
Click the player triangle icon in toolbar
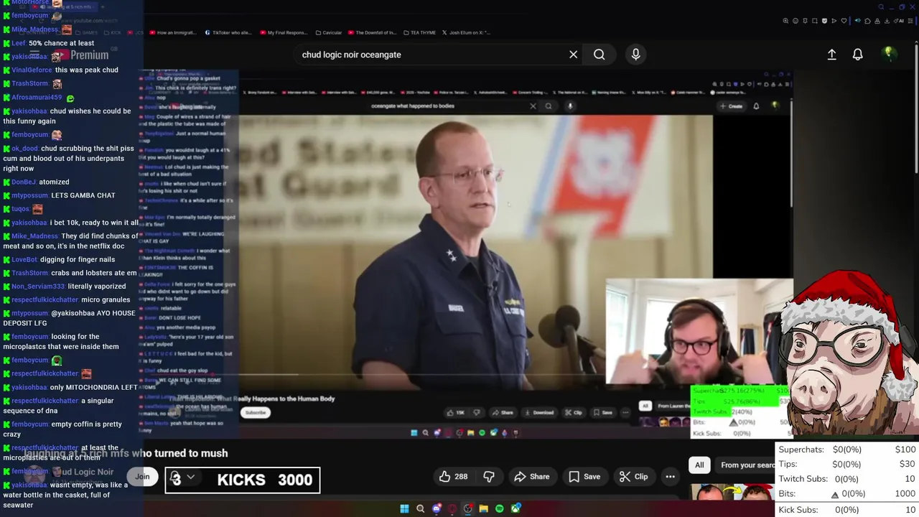(835, 21)
